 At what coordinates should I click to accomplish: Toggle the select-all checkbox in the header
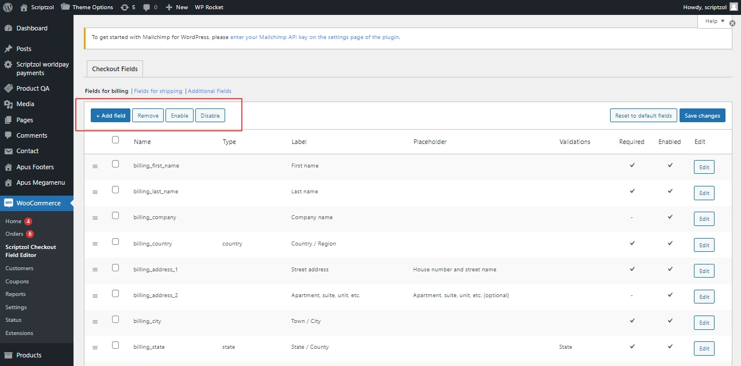pos(115,140)
